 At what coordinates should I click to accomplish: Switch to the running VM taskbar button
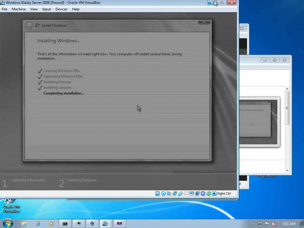tap(106, 224)
